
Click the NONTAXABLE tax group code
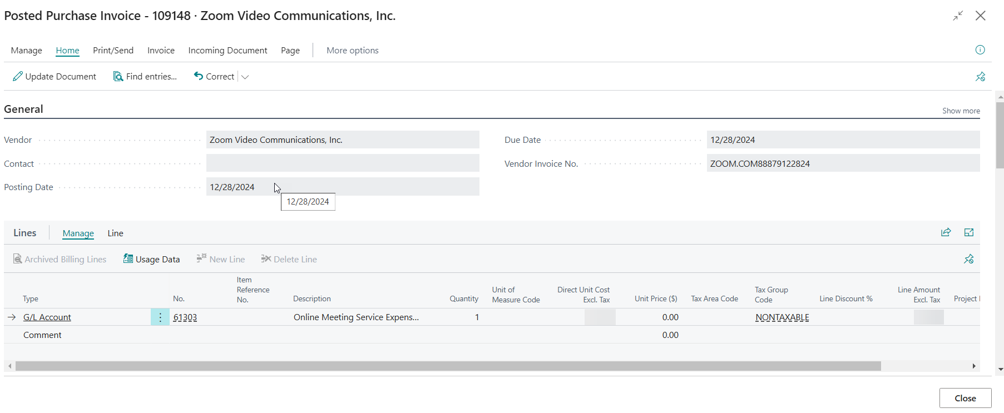(x=782, y=317)
